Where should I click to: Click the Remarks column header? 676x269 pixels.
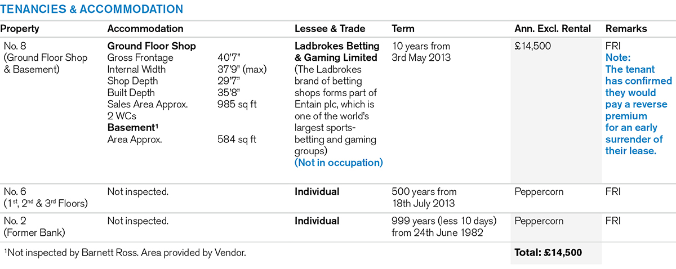tap(626, 29)
